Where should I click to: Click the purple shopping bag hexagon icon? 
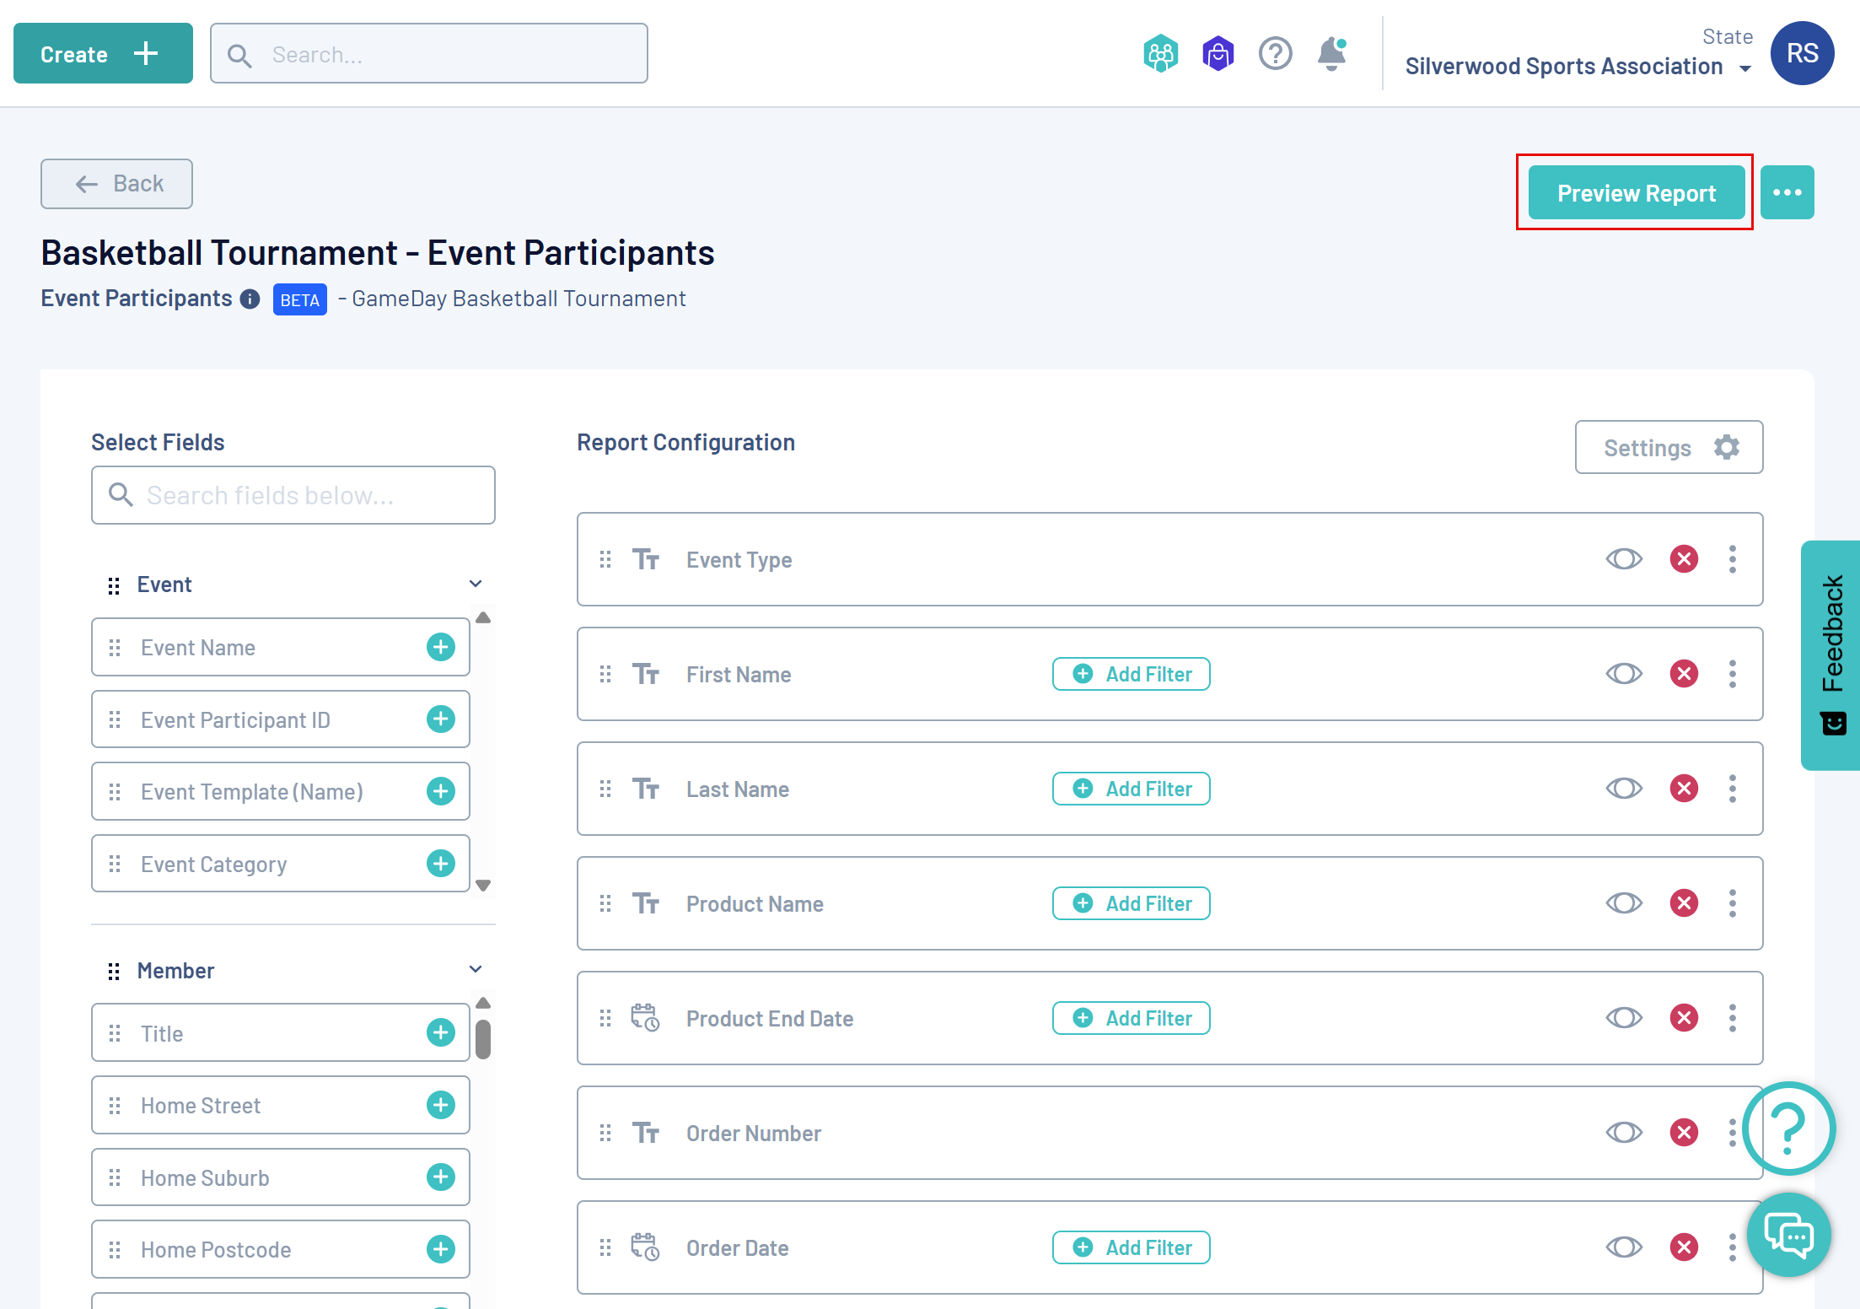(x=1218, y=54)
